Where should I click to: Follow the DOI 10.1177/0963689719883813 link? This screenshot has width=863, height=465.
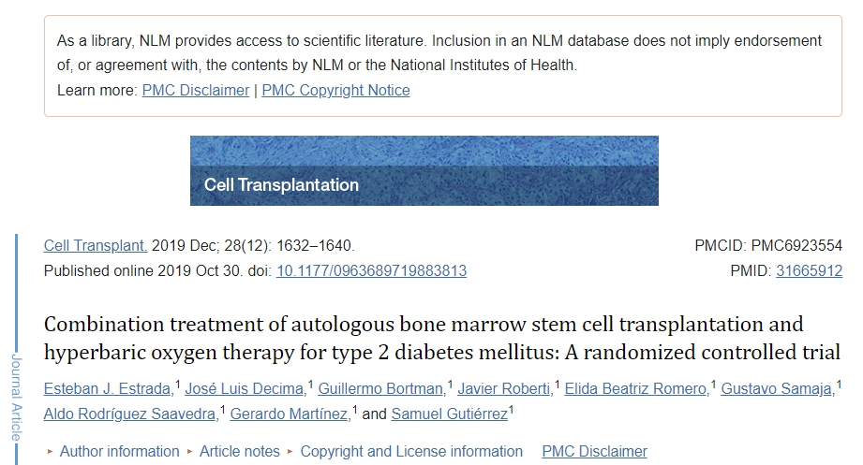(371, 271)
